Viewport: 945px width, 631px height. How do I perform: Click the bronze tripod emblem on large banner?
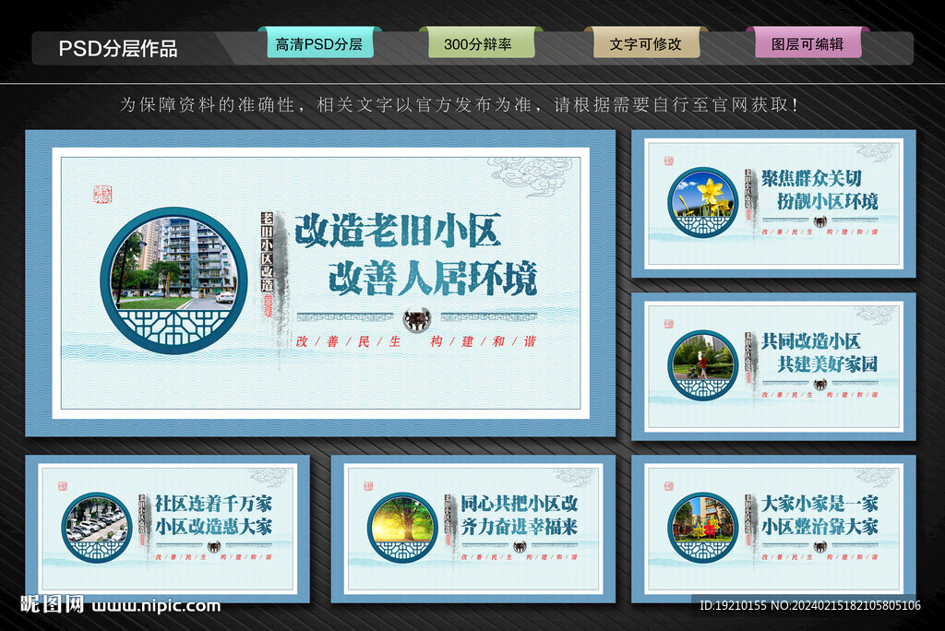(416, 319)
